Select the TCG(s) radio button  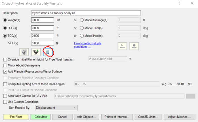(x=5, y=36)
